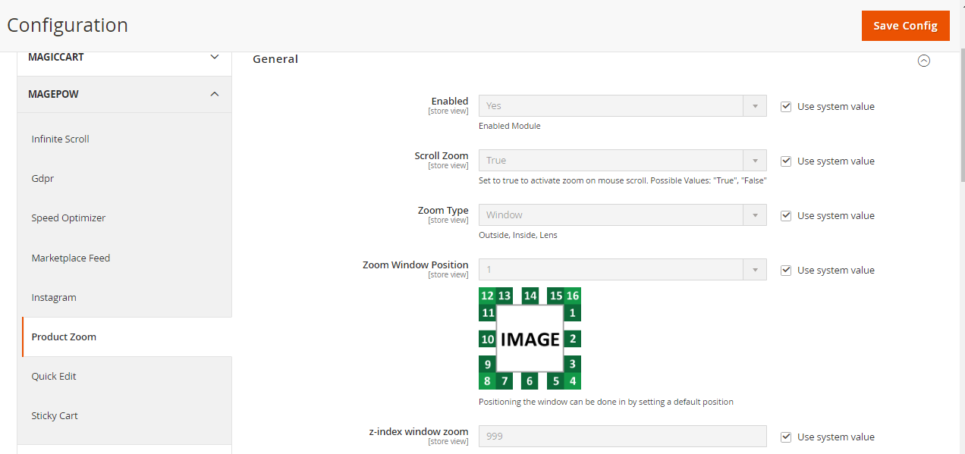Go to Speed Optimizer settings
The image size is (965, 454).
click(68, 218)
